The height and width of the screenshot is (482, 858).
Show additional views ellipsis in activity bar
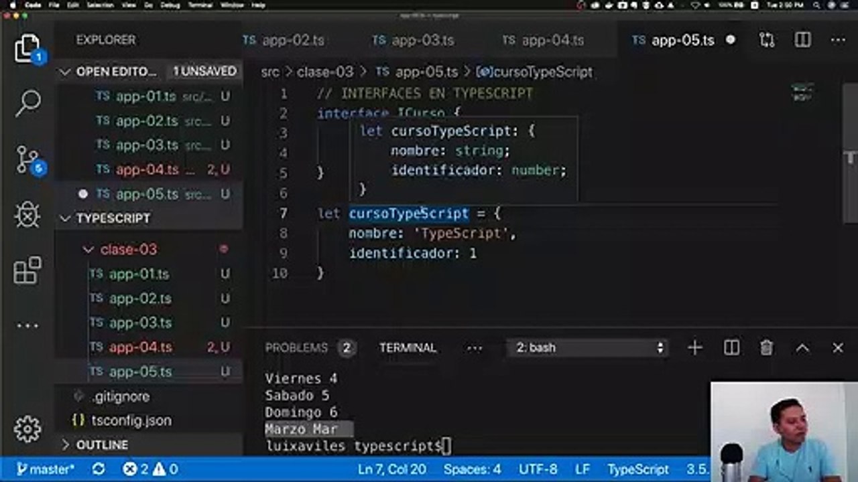(27, 326)
